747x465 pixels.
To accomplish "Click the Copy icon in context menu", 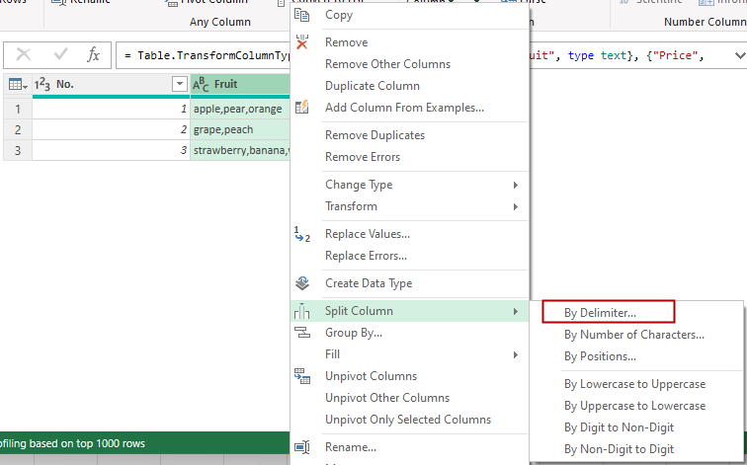I will pos(302,15).
